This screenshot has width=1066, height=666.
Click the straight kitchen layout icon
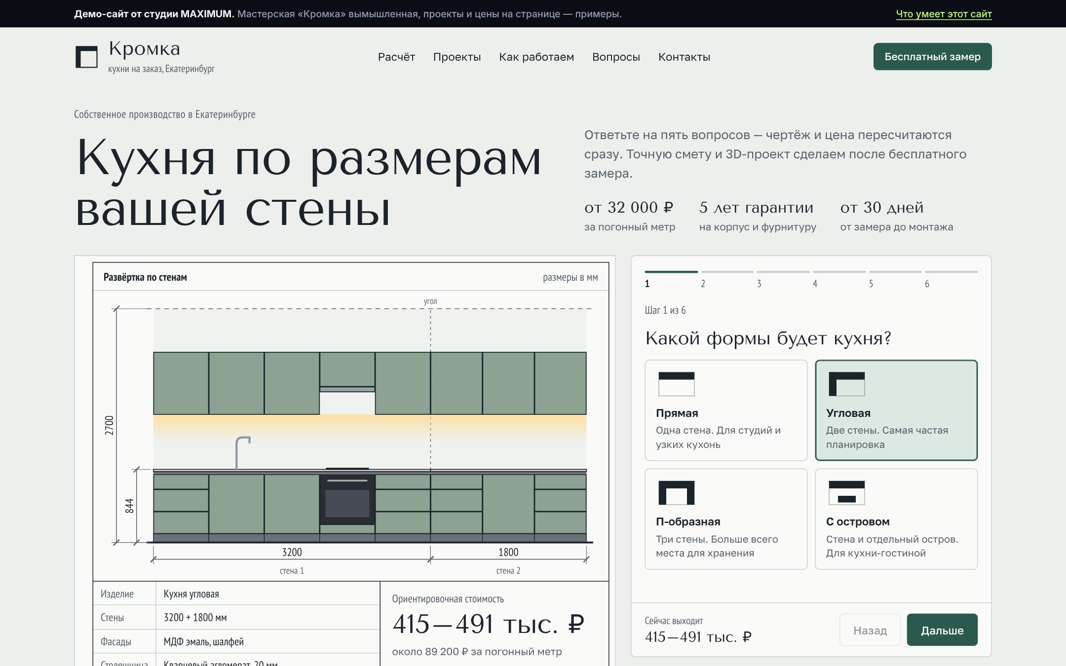(x=676, y=384)
